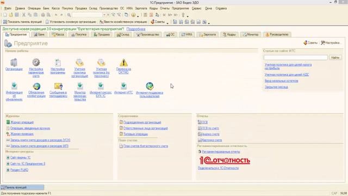This screenshot has height=196, width=348.
Task: Open Информация об обновлениях icon
Action: (x=14, y=86)
